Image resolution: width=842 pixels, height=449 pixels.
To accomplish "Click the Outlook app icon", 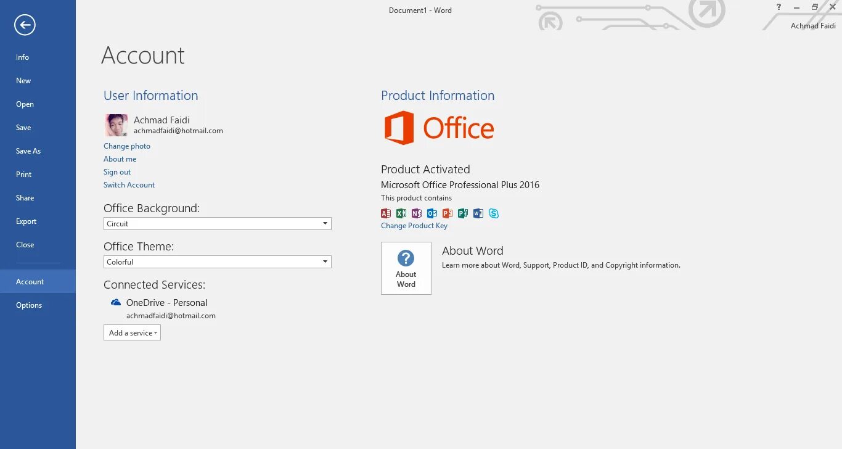I will click(x=432, y=213).
